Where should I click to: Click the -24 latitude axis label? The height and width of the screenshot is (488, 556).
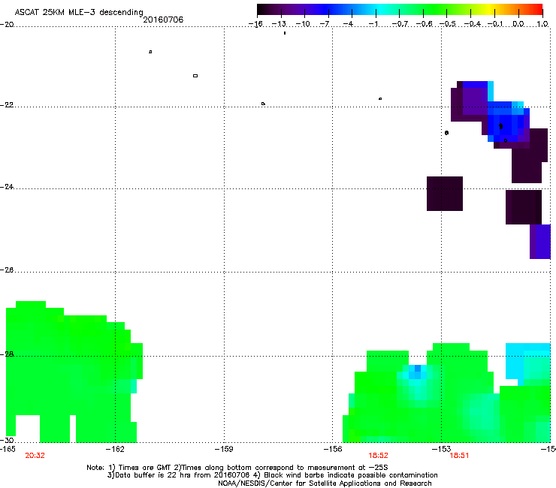point(7,186)
